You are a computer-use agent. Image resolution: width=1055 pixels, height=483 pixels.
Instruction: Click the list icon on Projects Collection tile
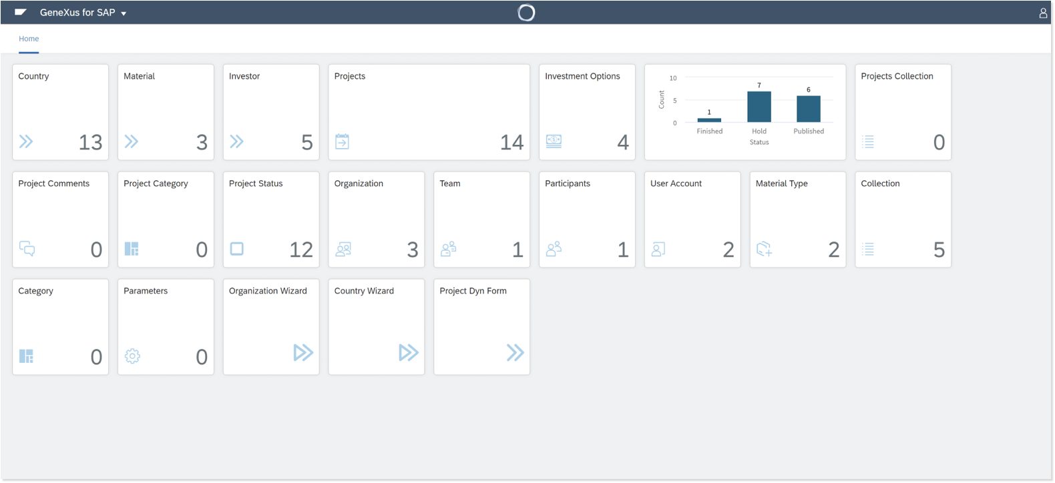[x=868, y=141]
